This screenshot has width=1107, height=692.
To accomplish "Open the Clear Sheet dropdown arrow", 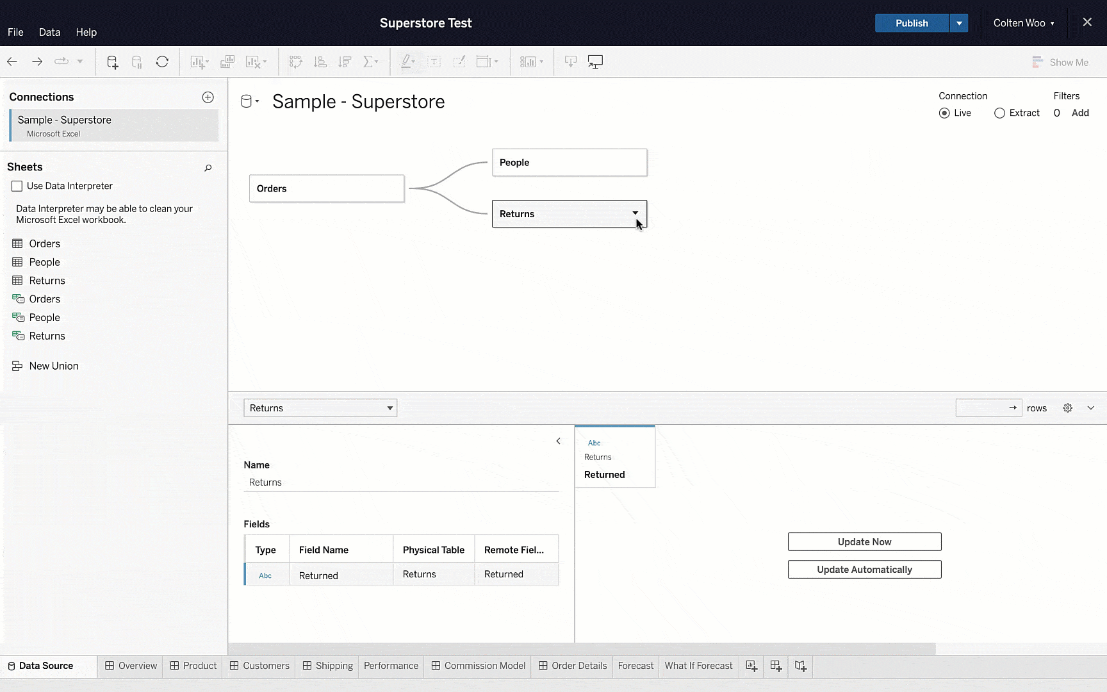I will tap(265, 62).
